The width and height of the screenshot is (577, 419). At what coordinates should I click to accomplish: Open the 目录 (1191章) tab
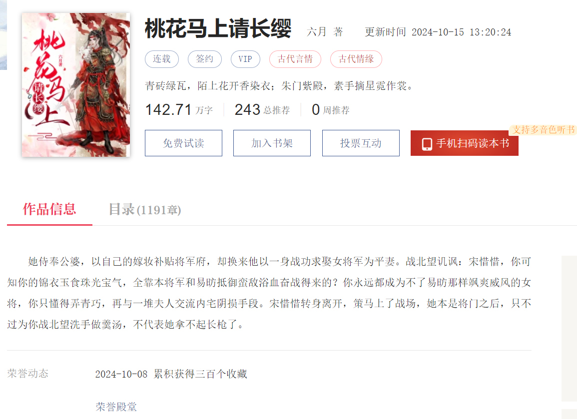144,210
